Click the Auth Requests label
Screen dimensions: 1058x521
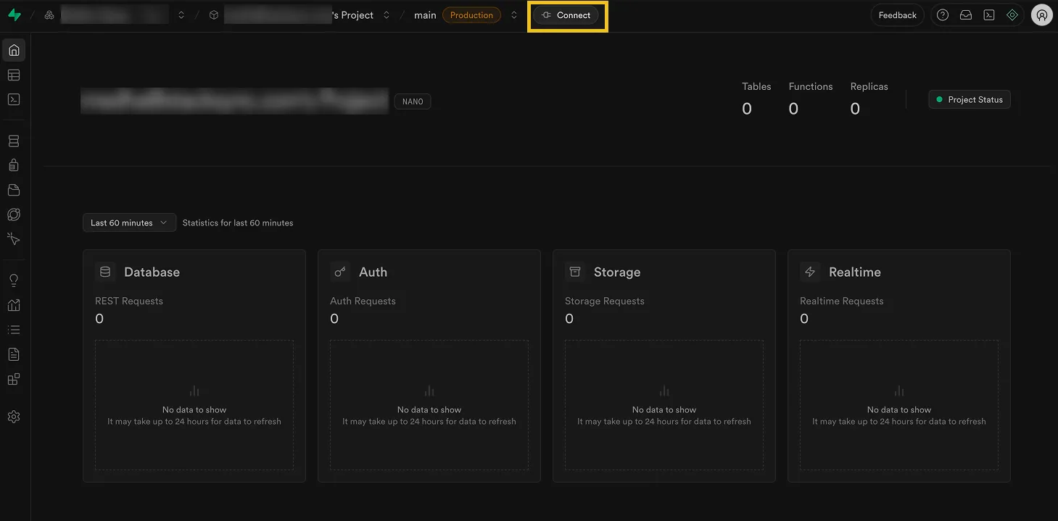click(x=363, y=301)
